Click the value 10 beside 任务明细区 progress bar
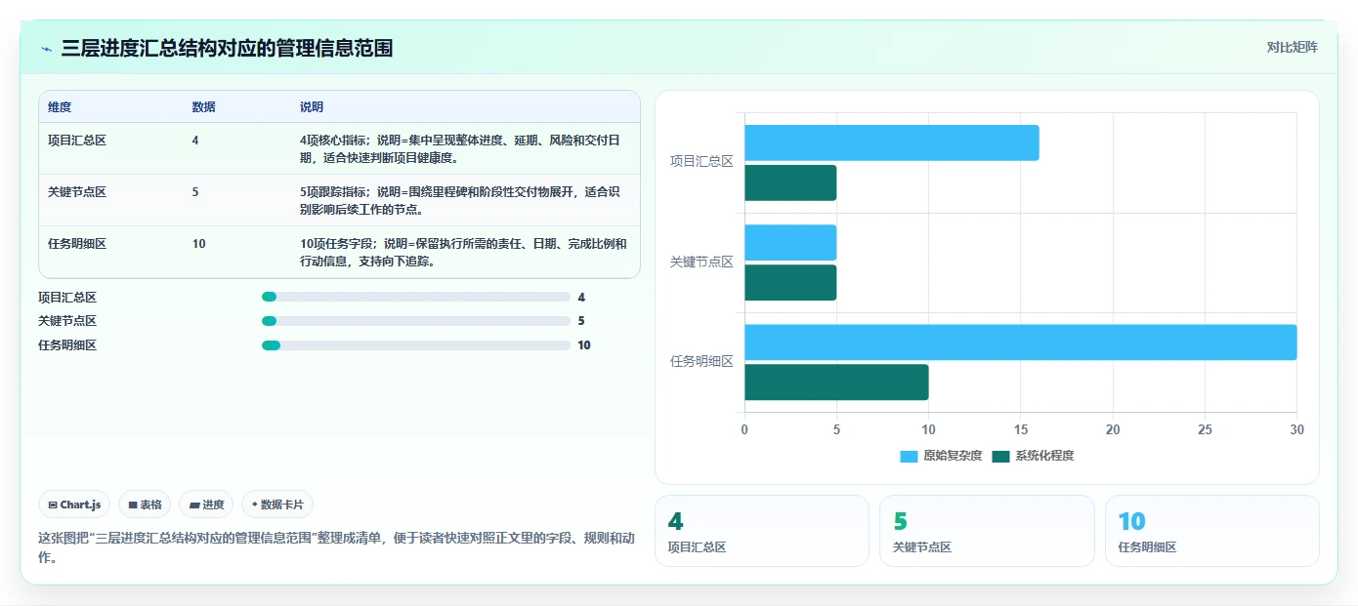Image resolution: width=1358 pixels, height=606 pixels. [584, 345]
